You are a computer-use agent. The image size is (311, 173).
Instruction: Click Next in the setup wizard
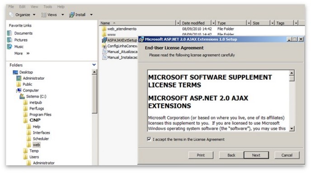(256, 155)
